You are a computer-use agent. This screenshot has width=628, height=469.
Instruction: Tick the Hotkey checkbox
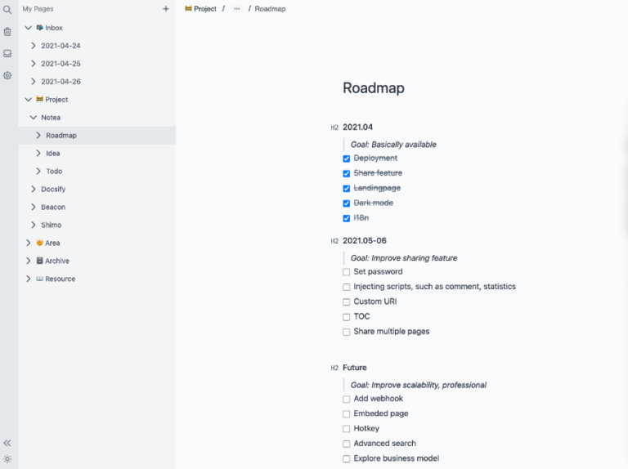[x=347, y=429]
